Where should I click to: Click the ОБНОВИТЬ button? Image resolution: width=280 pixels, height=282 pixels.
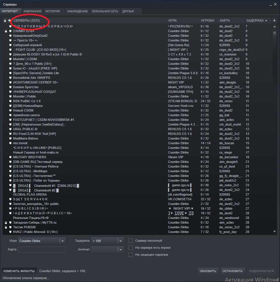[208, 271]
